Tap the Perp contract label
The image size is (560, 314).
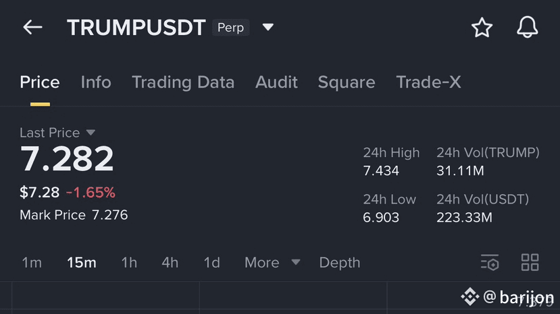(230, 28)
